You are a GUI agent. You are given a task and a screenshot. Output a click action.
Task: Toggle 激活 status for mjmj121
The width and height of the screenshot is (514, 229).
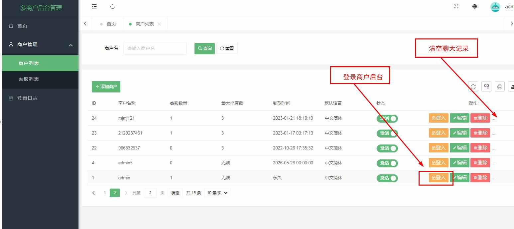[387, 119]
